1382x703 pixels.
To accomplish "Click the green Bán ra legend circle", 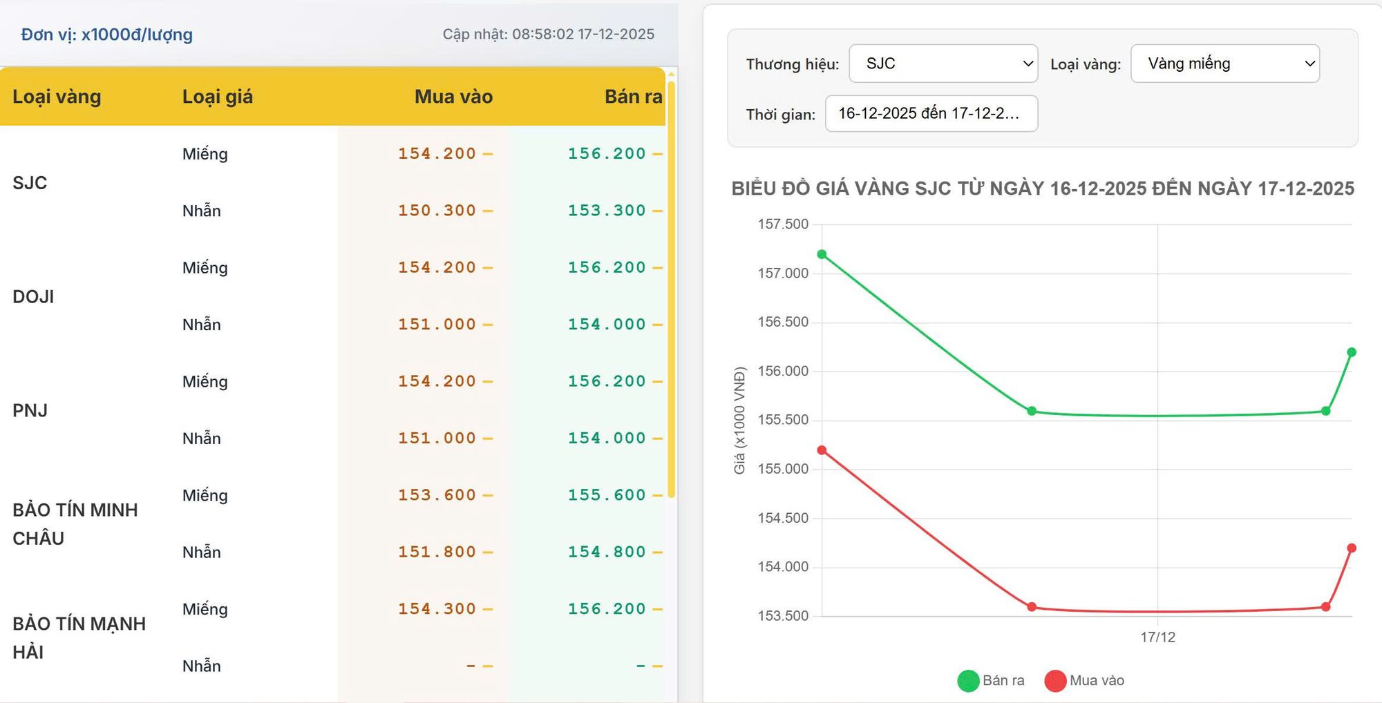I will tap(968, 681).
